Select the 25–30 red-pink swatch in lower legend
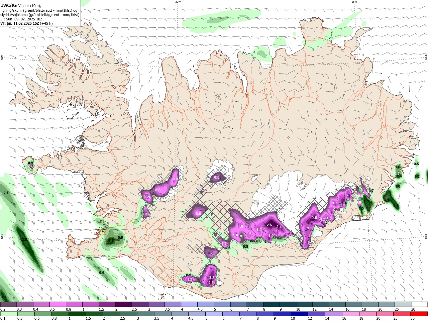Screen dimensions: 428x321 (402, 314)
